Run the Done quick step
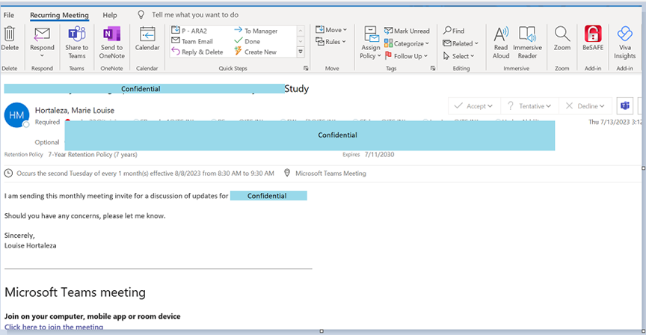Image resolution: width=646 pixels, height=335 pixels. [x=247, y=41]
